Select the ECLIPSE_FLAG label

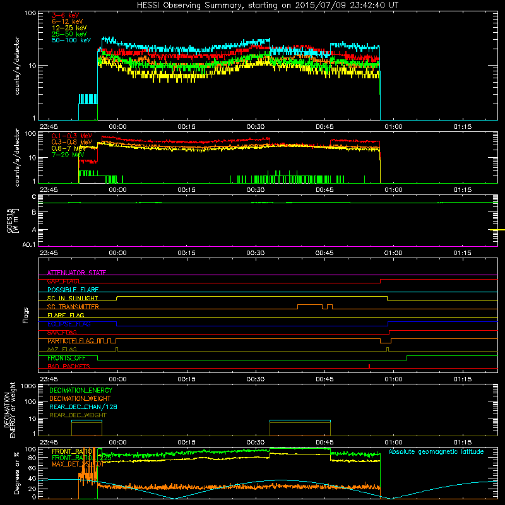[x=69, y=324]
